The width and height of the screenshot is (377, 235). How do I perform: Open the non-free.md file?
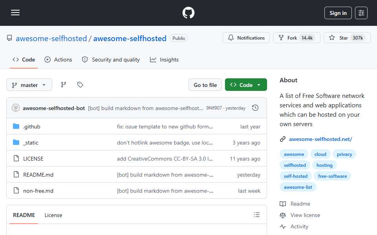pyautogui.click(x=38, y=191)
